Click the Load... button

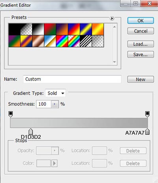(141, 44)
